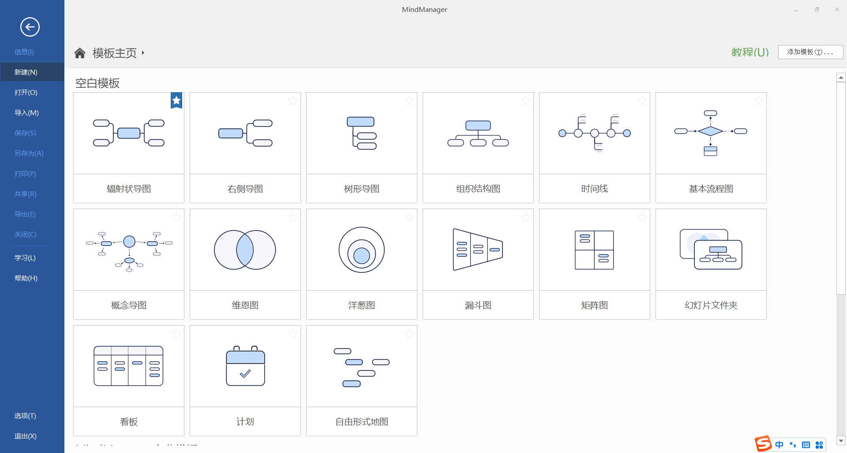Toggle favorite star on 矩阵图
The width and height of the screenshot is (847, 453).
(642, 217)
